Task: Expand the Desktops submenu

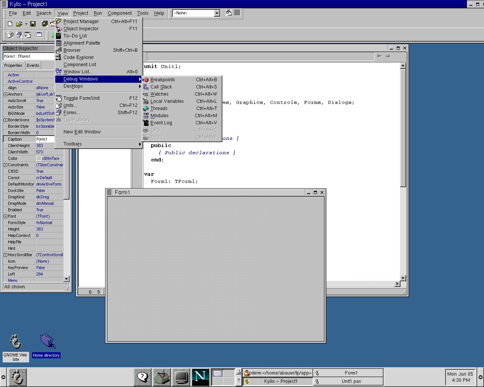Action: (x=98, y=86)
